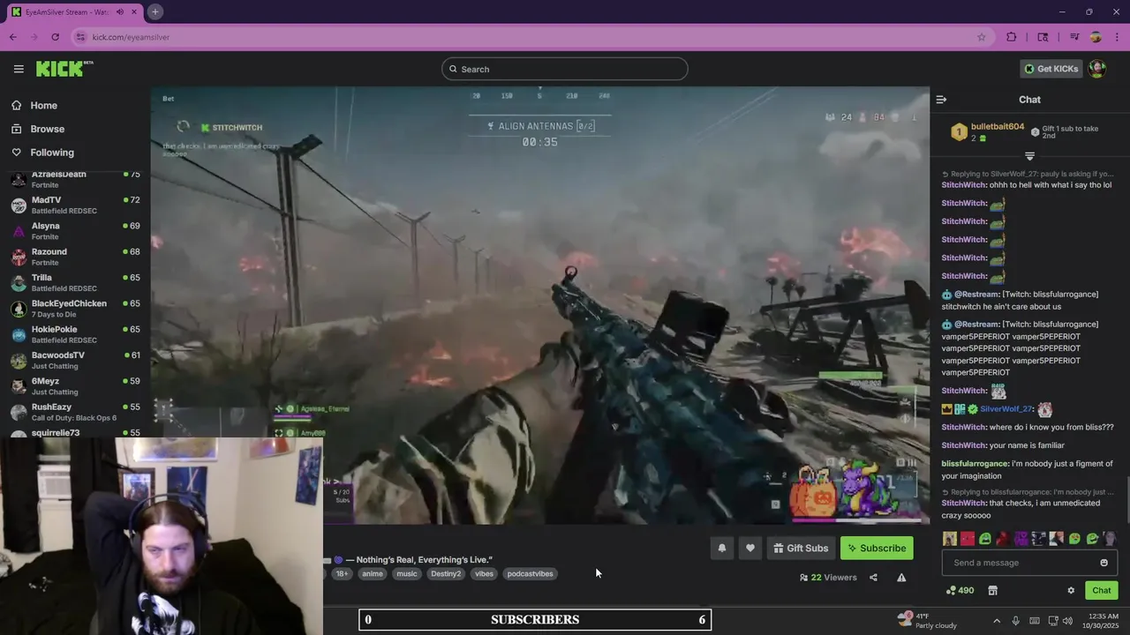Open RushEazy channel in sidebar
Image resolution: width=1130 pixels, height=635 pixels.
75,412
